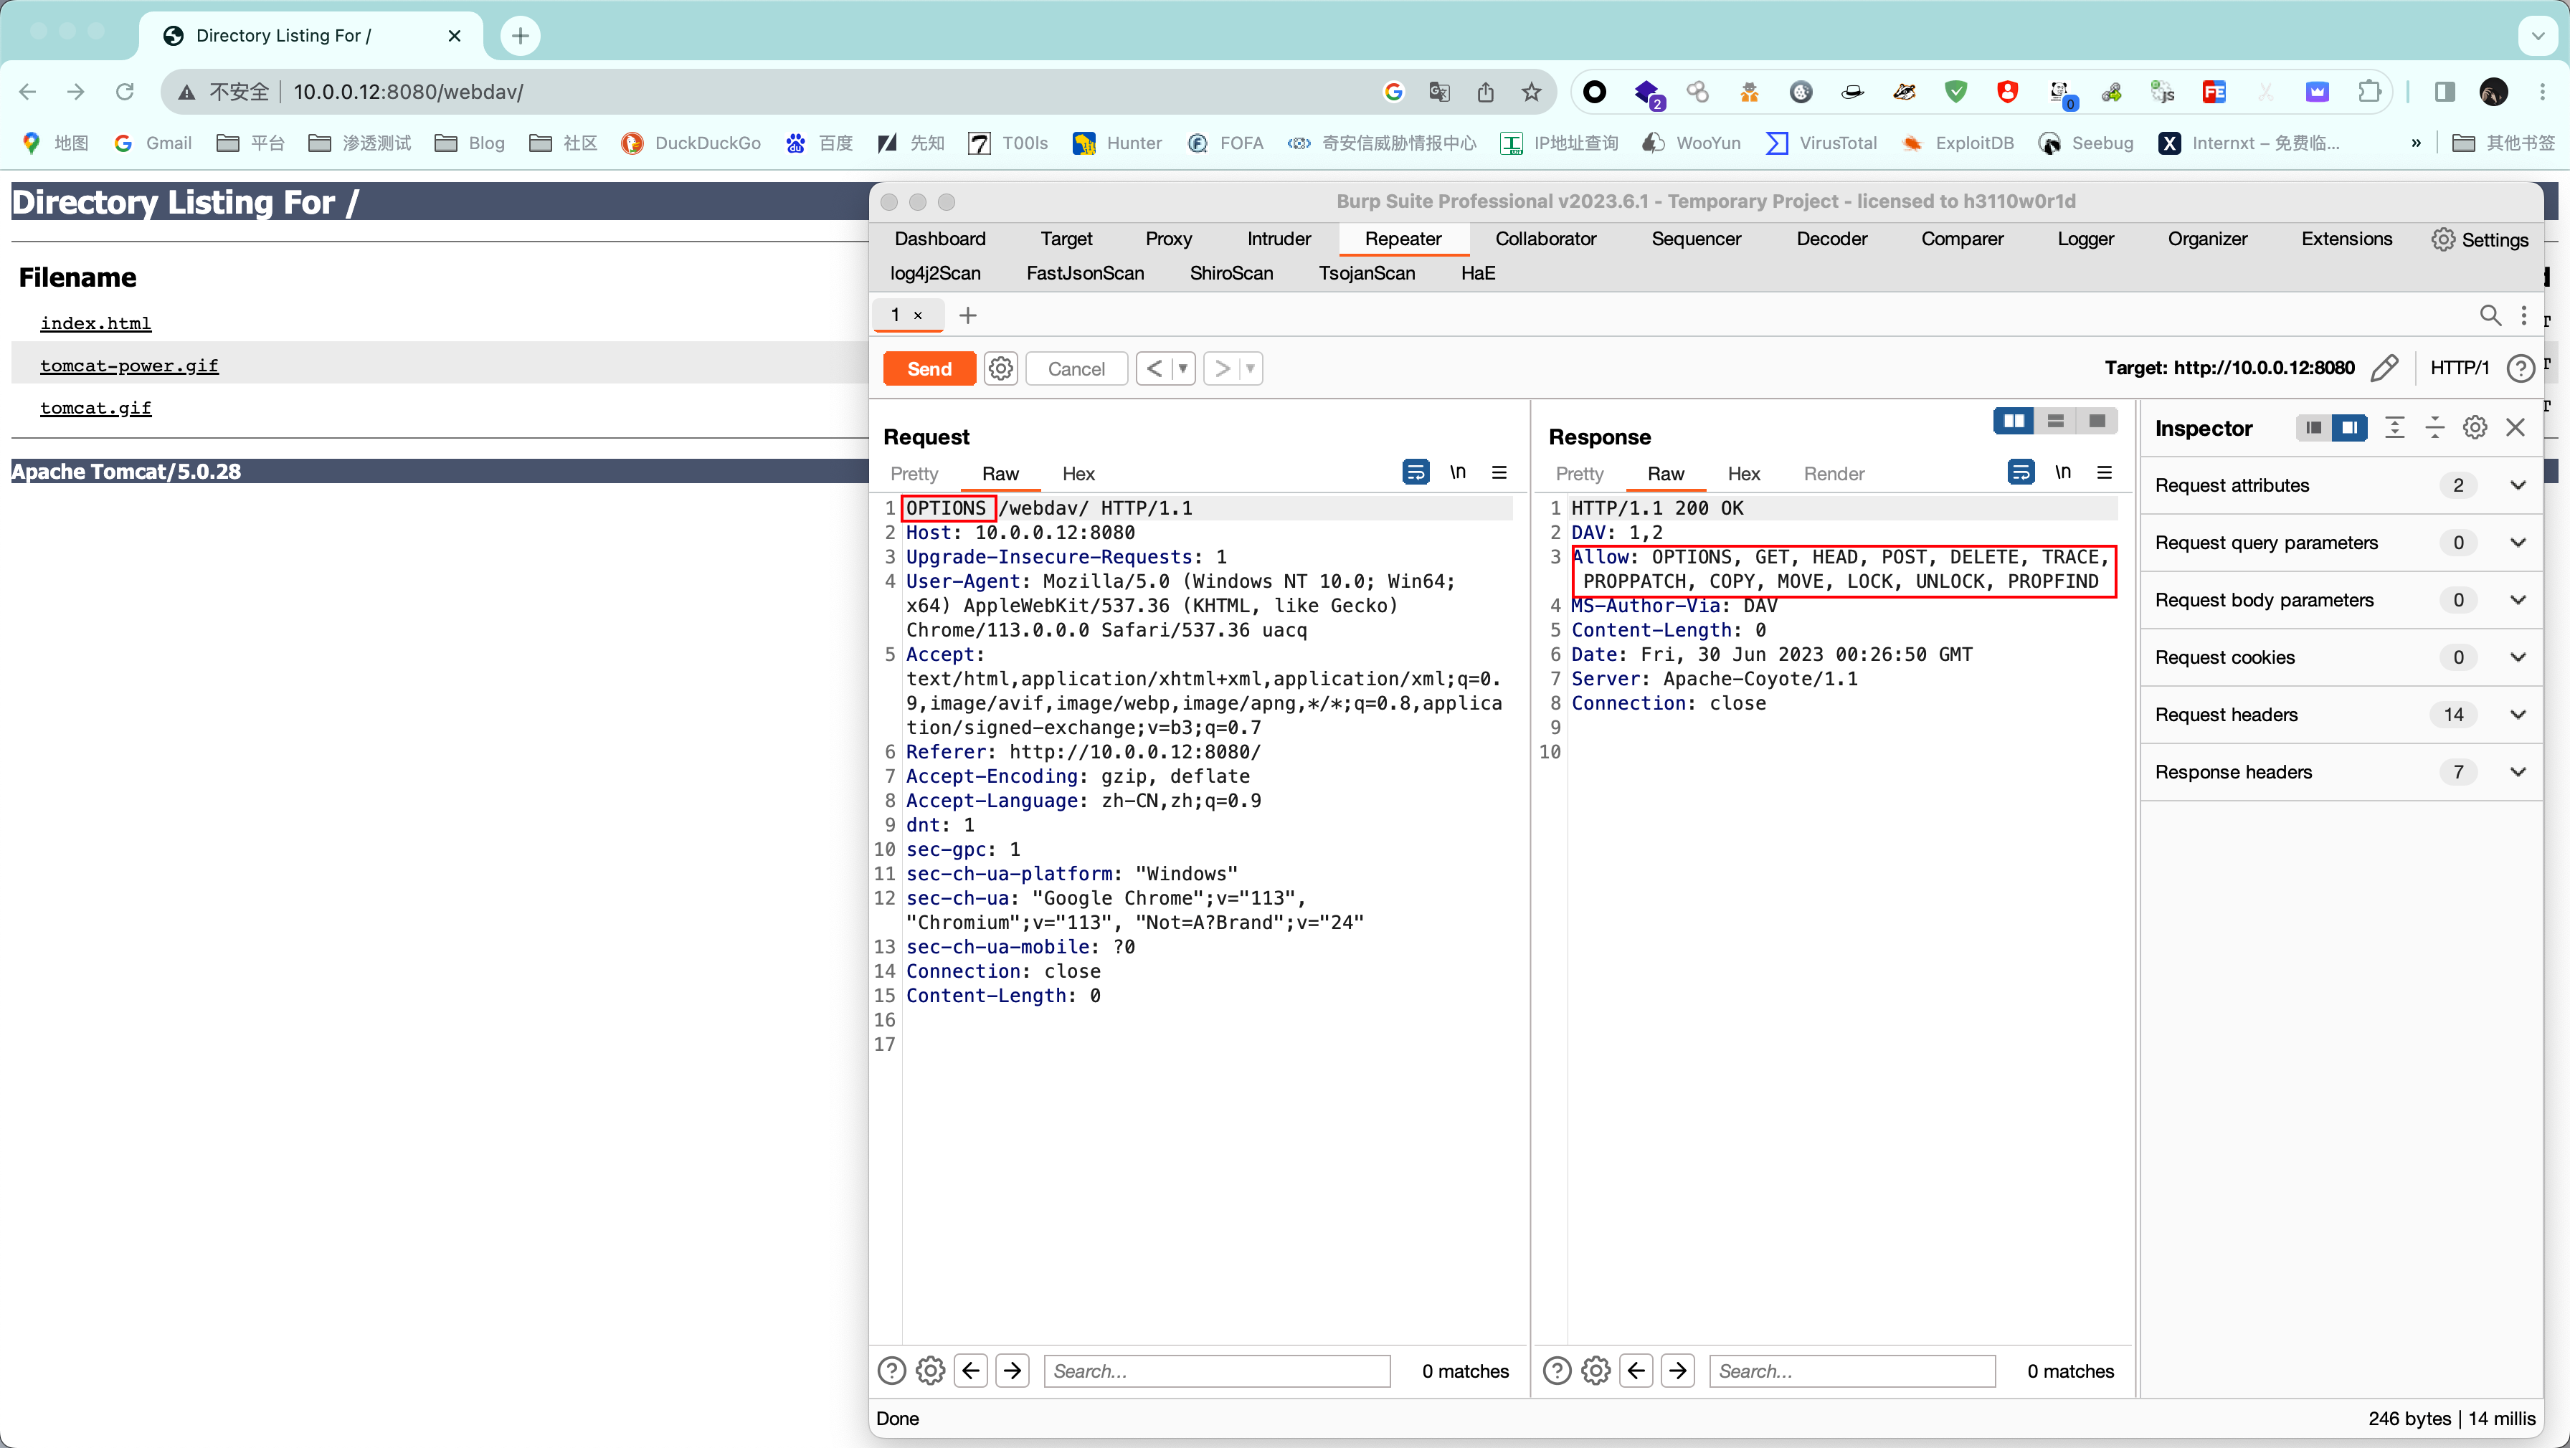This screenshot has height=1448, width=2570.
Task: Click Chrome translate page icon
Action: pos(1440,92)
